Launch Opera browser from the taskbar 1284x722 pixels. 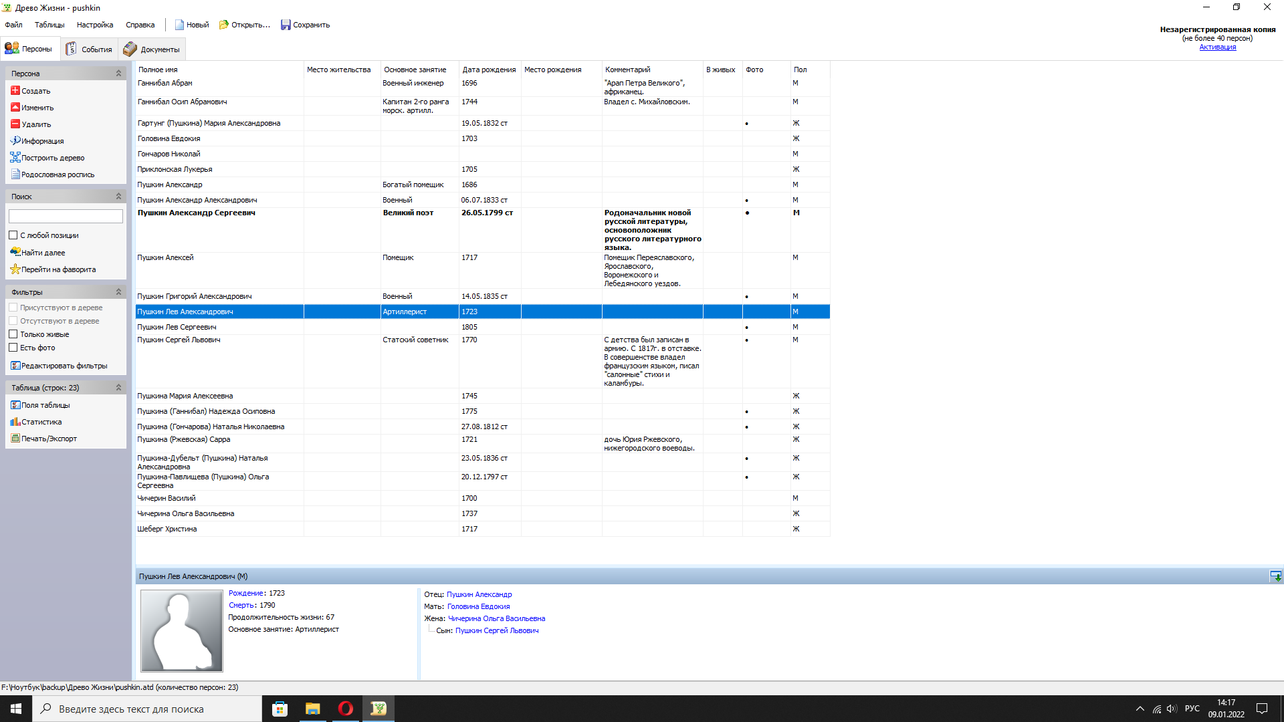[x=345, y=709]
